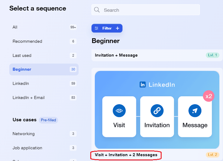Viewport: 223px width, 161px height.
Task: Click Visit + Invitation + 2 Messages title
Action: pos(126,155)
